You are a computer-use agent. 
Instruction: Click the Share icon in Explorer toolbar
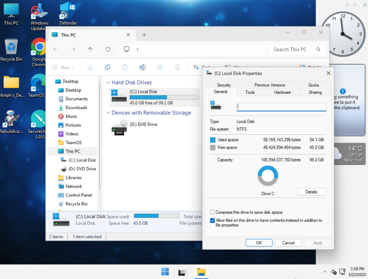click(160, 67)
